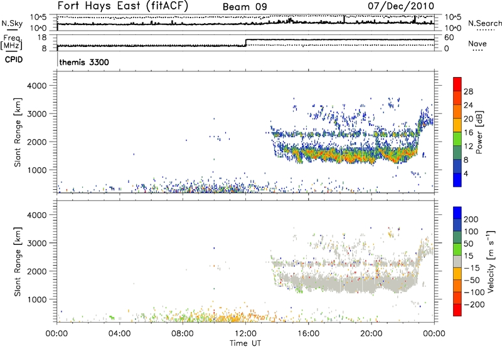
Task: Click the 'N.Sky' axis label
Action: click(12, 23)
